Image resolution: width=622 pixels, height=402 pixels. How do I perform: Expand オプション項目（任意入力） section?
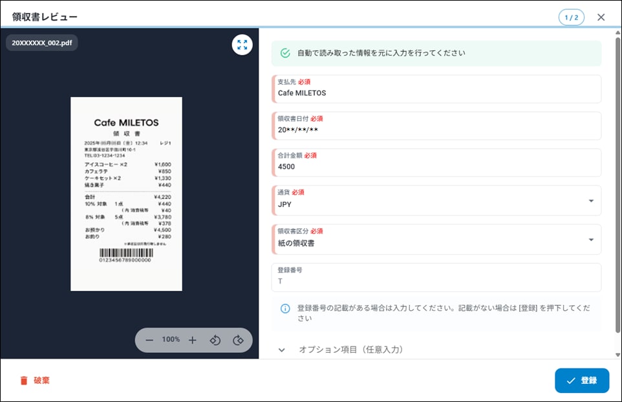pos(282,350)
